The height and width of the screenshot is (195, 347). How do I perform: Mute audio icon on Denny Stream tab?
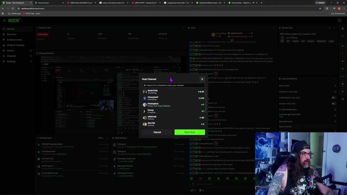pos(253,3)
